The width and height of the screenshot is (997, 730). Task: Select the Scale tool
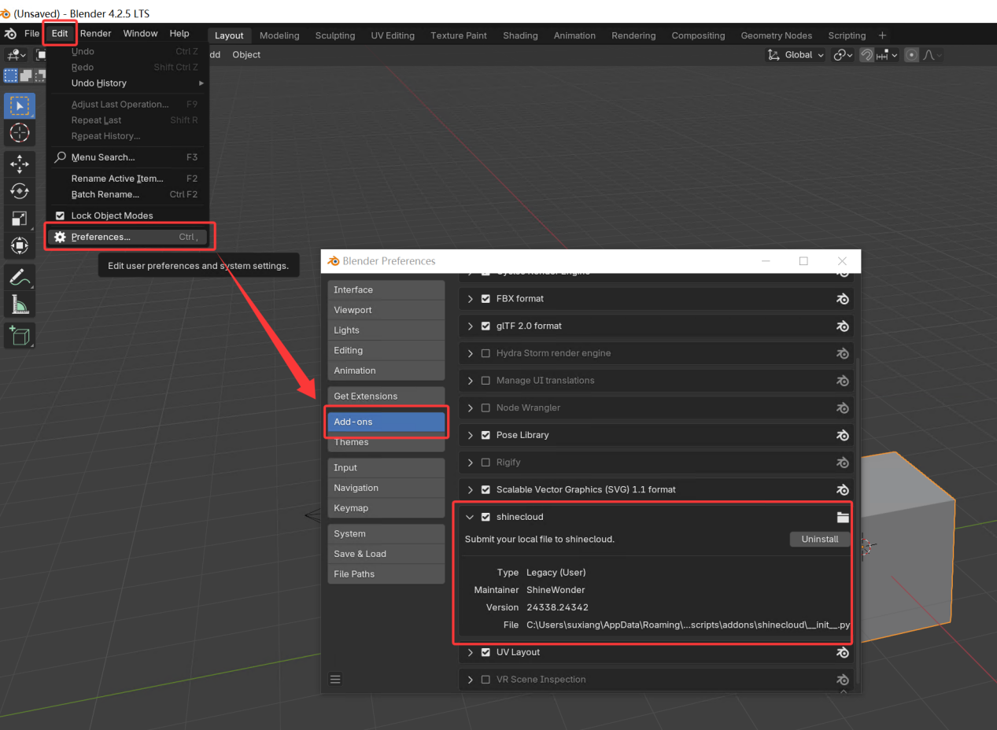[20, 219]
